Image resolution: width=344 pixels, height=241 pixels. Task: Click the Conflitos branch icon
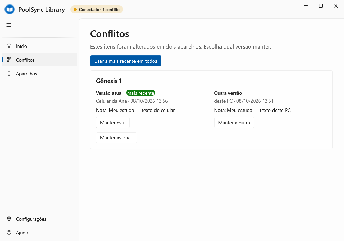(9, 60)
